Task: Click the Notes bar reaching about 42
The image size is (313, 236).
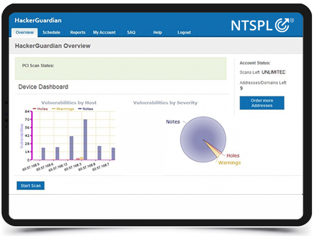Action: (71, 148)
